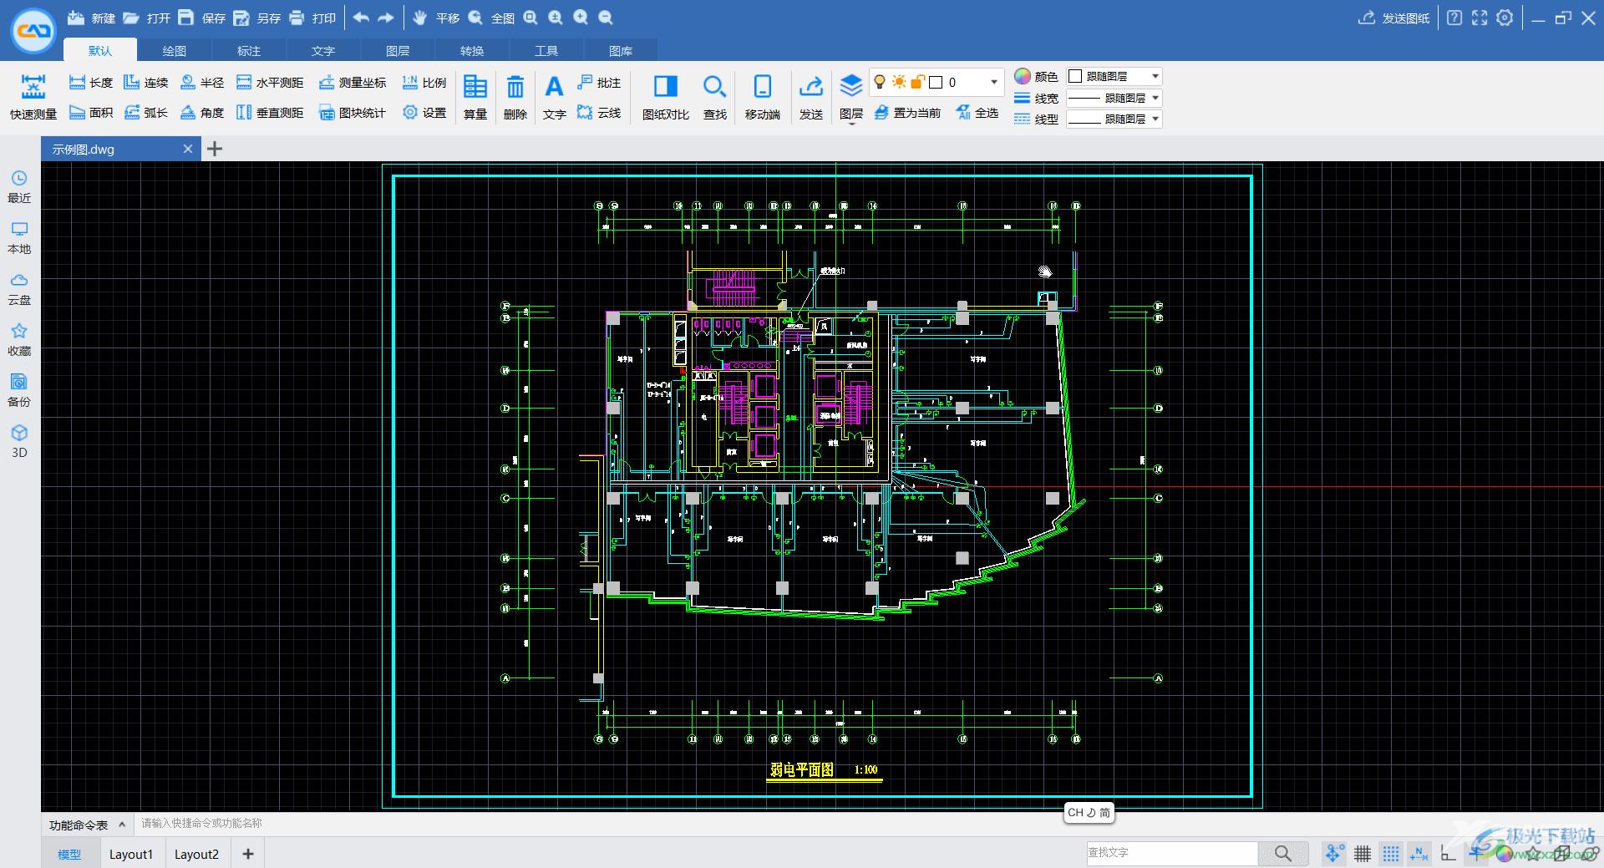This screenshot has width=1604, height=868.
Task: Click the 水平测距 horizontal distance tool
Action: (x=270, y=83)
